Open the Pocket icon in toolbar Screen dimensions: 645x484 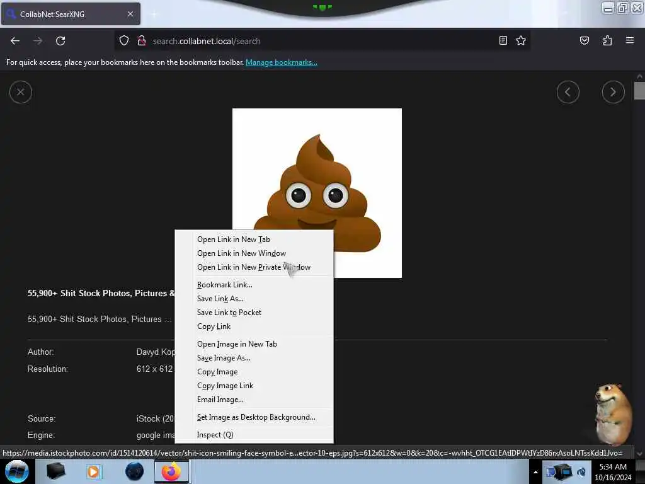pos(584,40)
